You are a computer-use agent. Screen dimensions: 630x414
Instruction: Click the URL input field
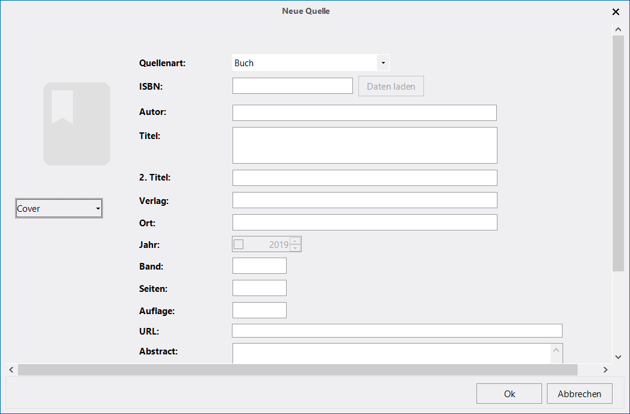[x=397, y=331]
